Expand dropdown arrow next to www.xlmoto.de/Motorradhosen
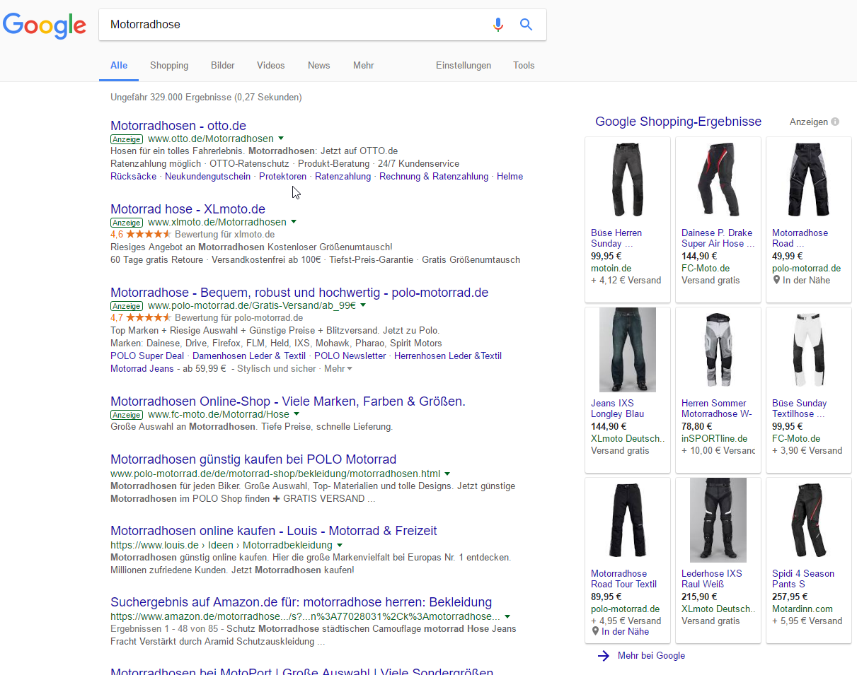 [294, 222]
